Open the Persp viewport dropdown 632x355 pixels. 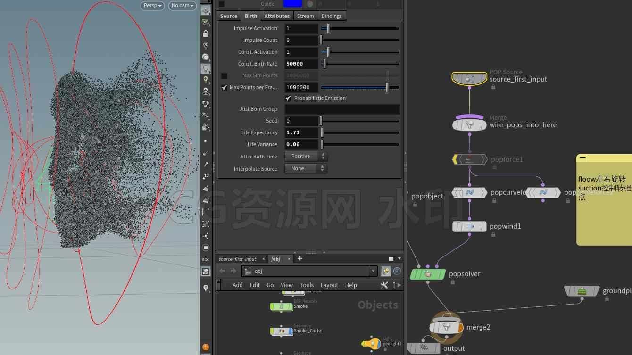pos(152,6)
